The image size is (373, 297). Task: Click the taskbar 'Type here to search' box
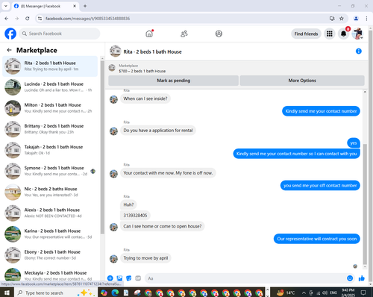[x=56, y=293]
